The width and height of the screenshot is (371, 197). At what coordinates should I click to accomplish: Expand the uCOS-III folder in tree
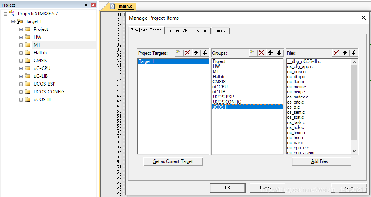tap(21, 100)
